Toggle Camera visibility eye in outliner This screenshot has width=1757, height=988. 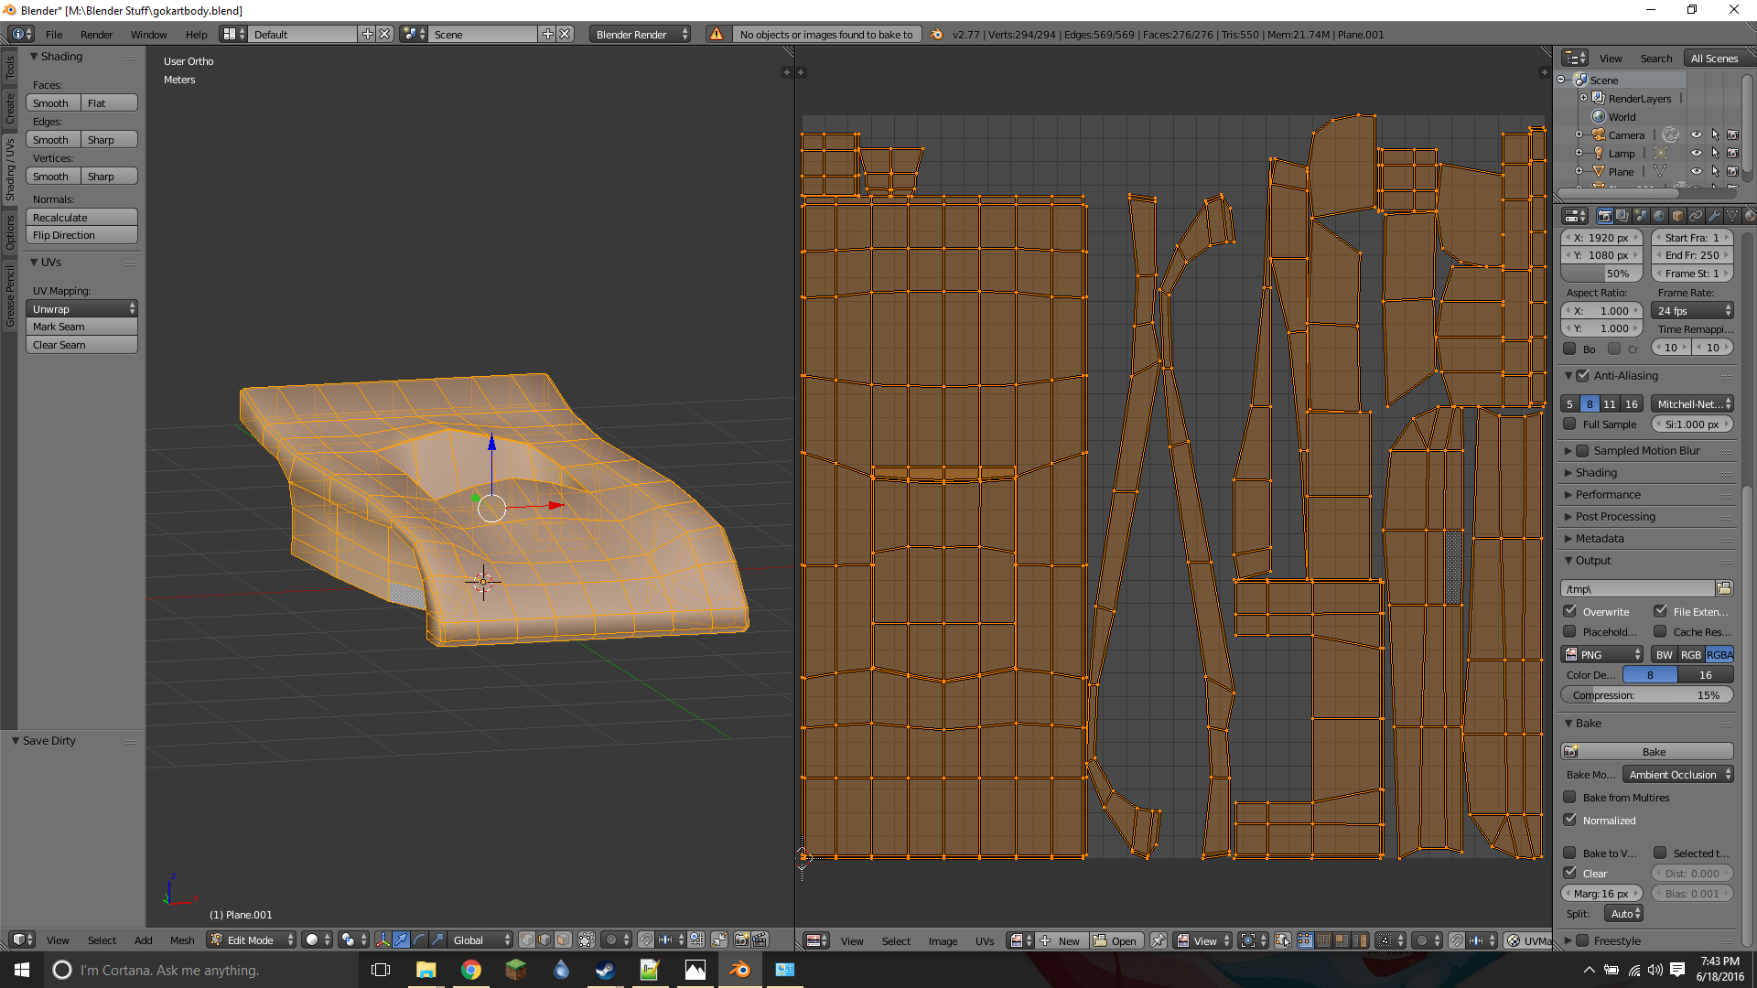(1696, 134)
